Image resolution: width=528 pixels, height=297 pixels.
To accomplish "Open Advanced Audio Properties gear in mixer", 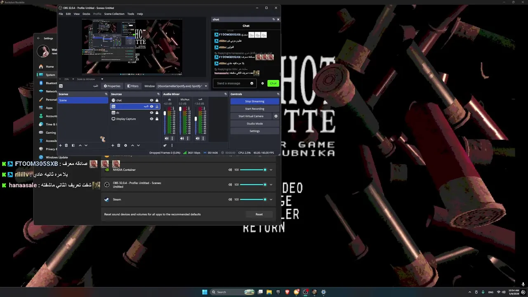I will pyautogui.click(x=165, y=145).
